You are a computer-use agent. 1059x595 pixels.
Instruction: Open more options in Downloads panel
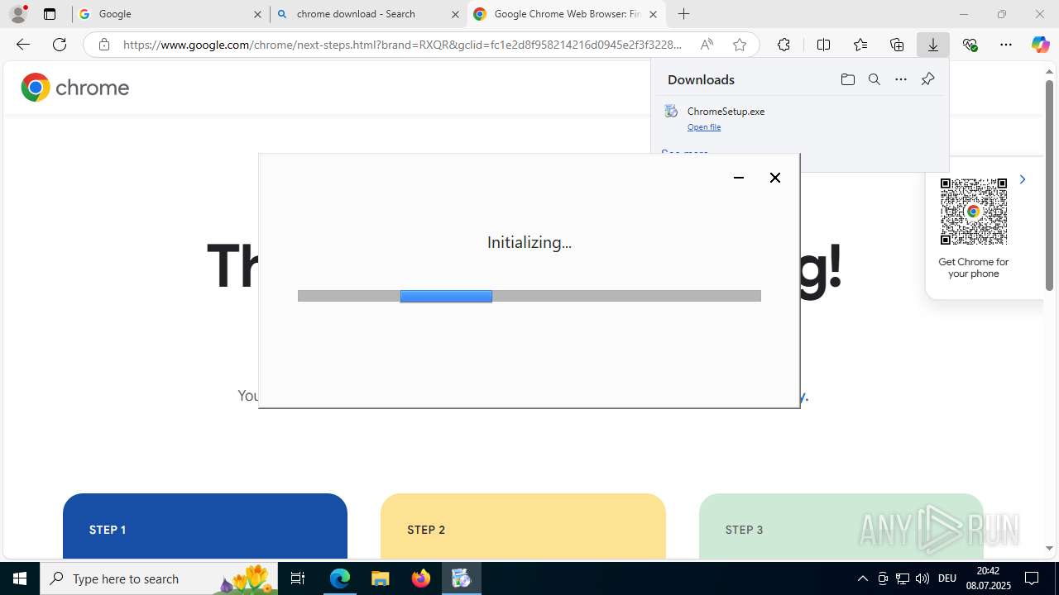[901, 79]
